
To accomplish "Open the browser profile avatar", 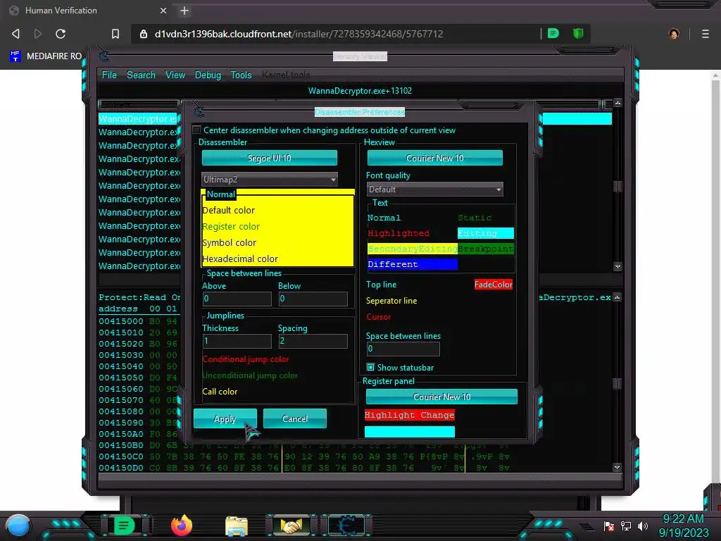I will [x=674, y=34].
